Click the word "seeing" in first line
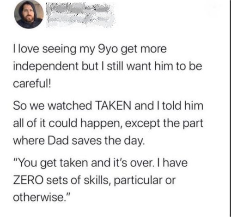Image resolution: width=231 pixels, height=217 pixels. click(x=59, y=50)
